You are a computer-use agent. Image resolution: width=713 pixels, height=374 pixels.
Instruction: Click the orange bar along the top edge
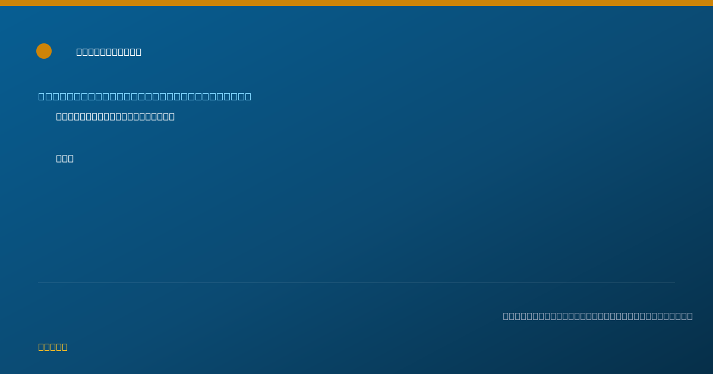coord(356,3)
